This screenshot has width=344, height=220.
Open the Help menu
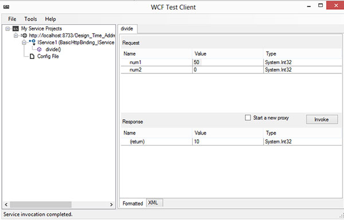[x=50, y=19]
